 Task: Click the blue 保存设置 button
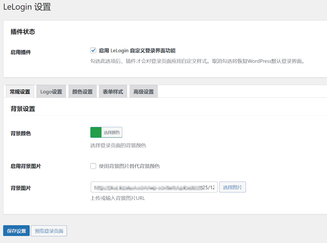point(16,231)
